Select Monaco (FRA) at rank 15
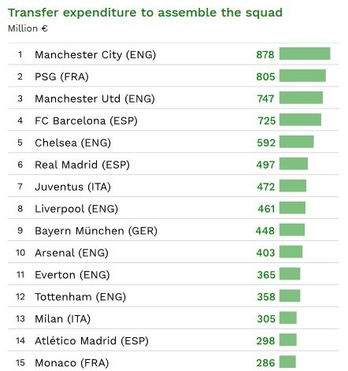348x371 pixels. pyautogui.click(x=72, y=363)
